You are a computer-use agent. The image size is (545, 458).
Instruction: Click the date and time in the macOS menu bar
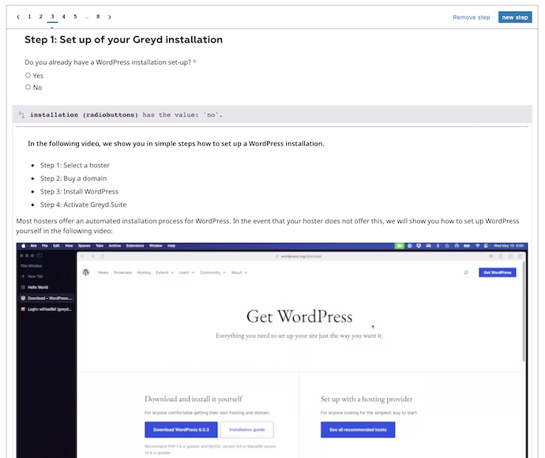coord(509,246)
